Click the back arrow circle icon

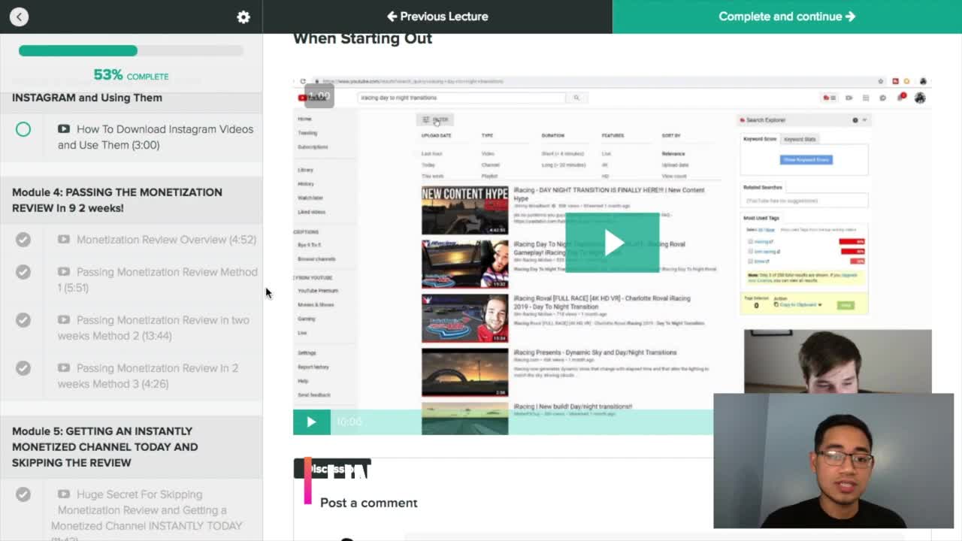point(19,17)
